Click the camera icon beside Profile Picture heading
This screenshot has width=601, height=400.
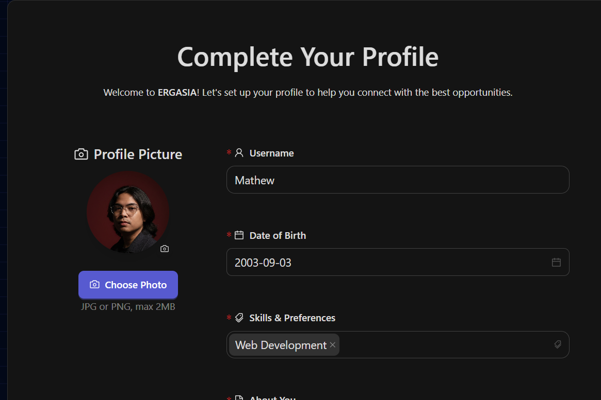[81, 154]
